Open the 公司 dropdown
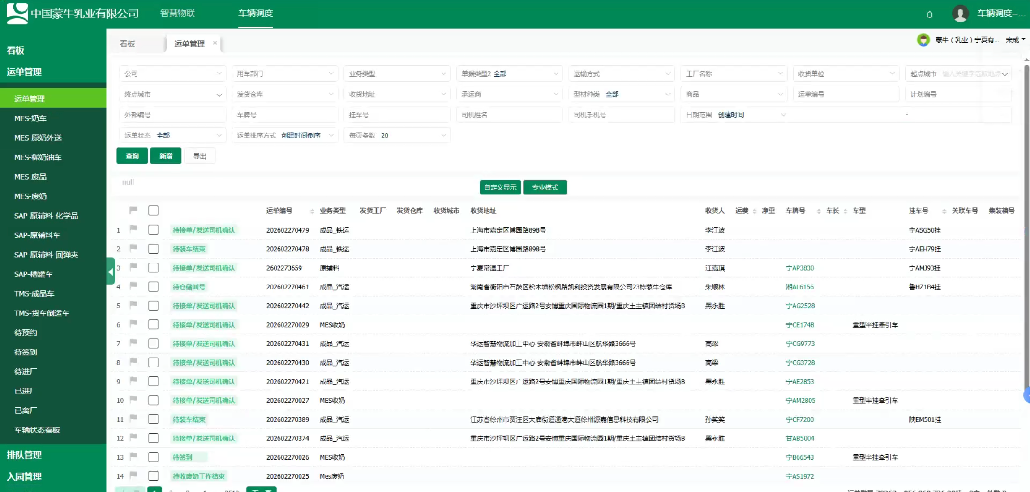Viewport: 1030px width, 492px height. [x=172, y=73]
